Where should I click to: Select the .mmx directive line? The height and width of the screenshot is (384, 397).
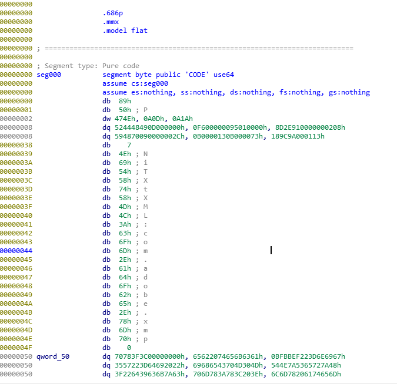tap(111, 22)
